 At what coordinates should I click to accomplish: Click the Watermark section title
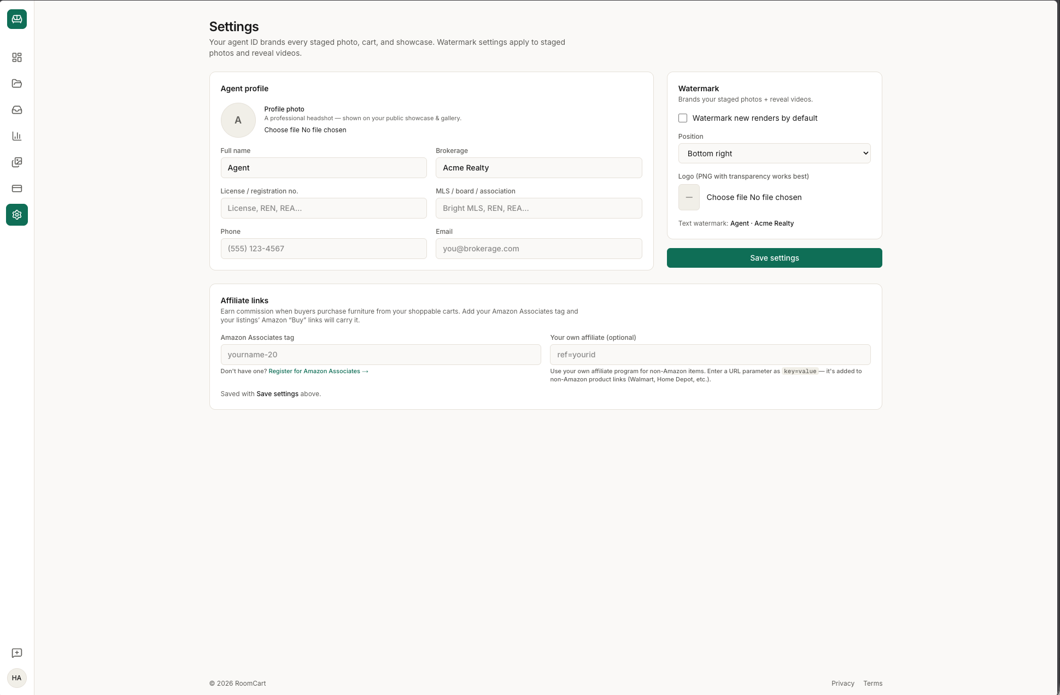pyautogui.click(x=699, y=89)
